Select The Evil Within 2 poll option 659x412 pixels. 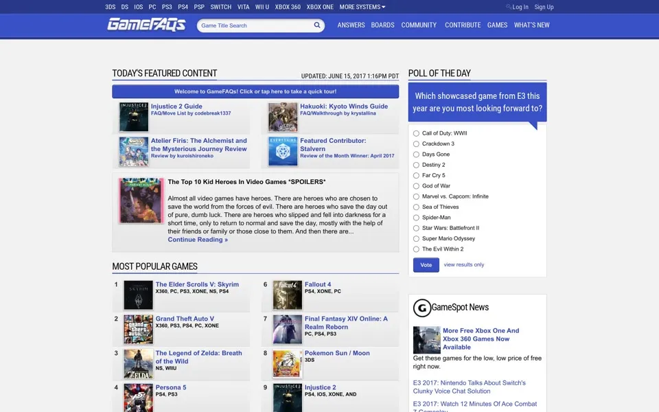coord(416,249)
